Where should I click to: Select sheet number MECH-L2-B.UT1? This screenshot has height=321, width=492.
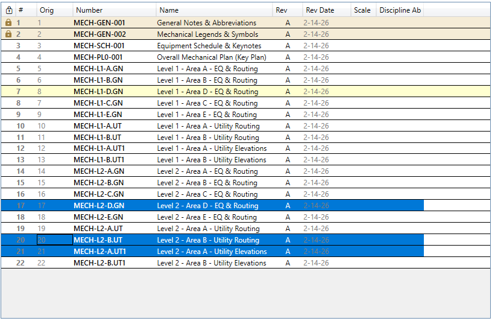[x=99, y=263]
